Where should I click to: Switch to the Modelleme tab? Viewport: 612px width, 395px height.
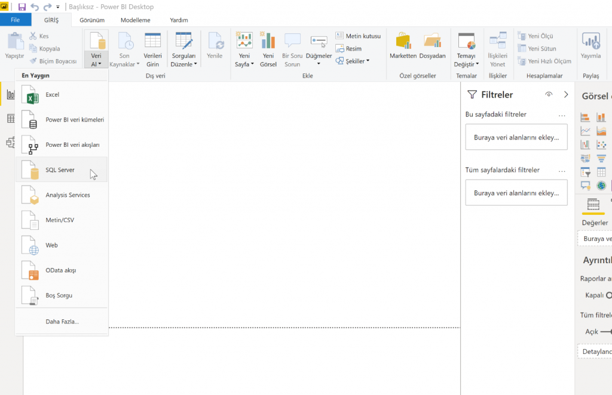click(x=136, y=20)
